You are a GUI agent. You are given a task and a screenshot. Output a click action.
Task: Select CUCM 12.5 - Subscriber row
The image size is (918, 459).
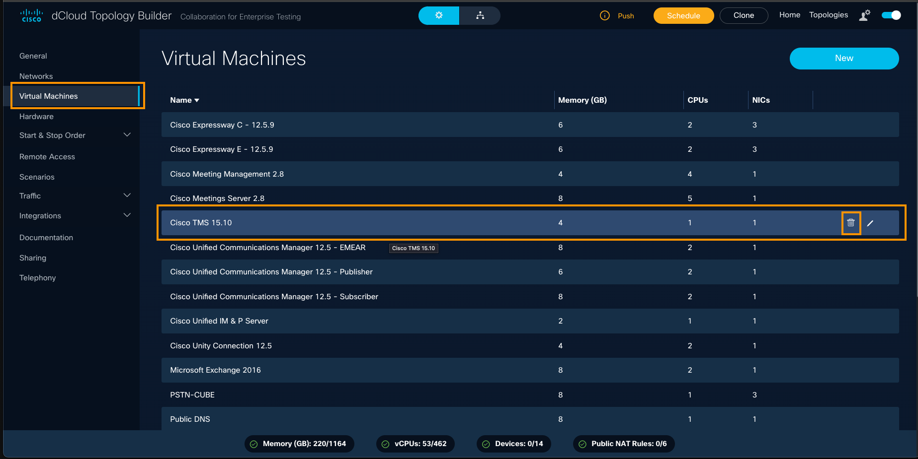pyautogui.click(x=530, y=297)
